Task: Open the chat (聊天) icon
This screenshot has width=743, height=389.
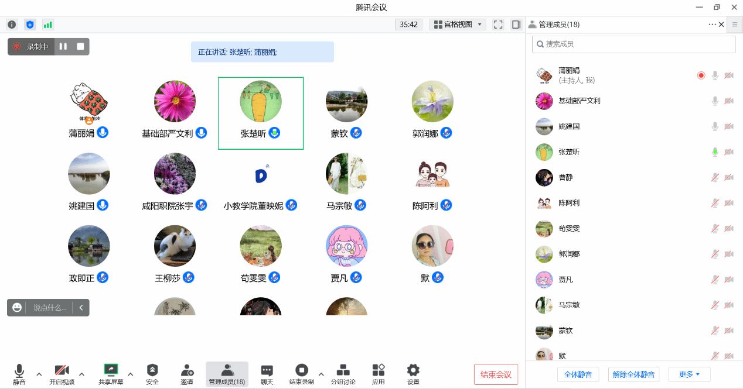Action: click(267, 370)
